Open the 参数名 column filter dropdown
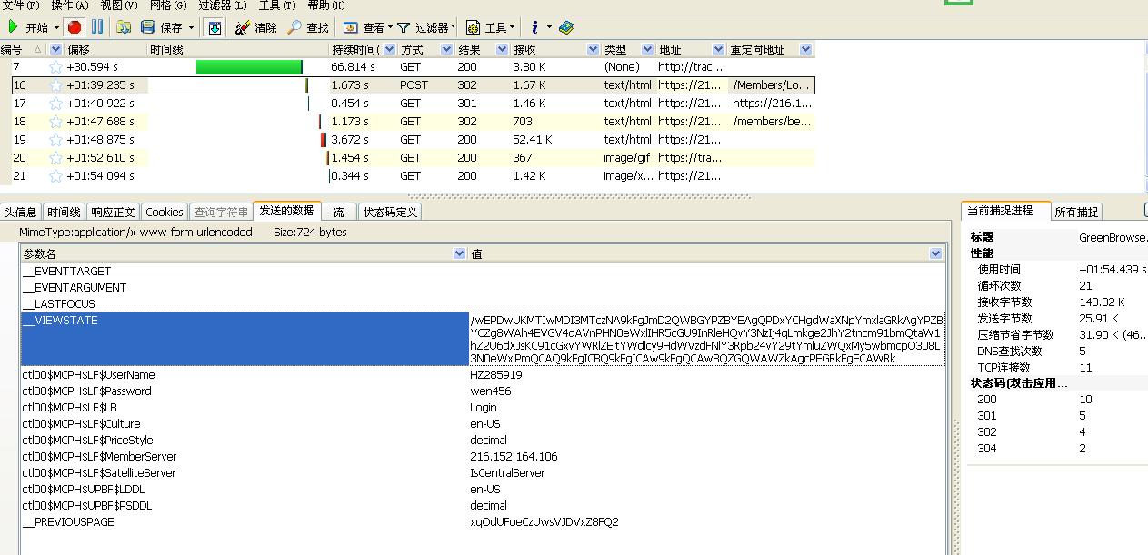This screenshot has height=555, width=1148. click(x=459, y=254)
